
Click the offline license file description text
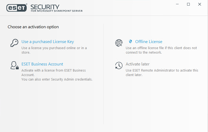[x=161, y=50]
